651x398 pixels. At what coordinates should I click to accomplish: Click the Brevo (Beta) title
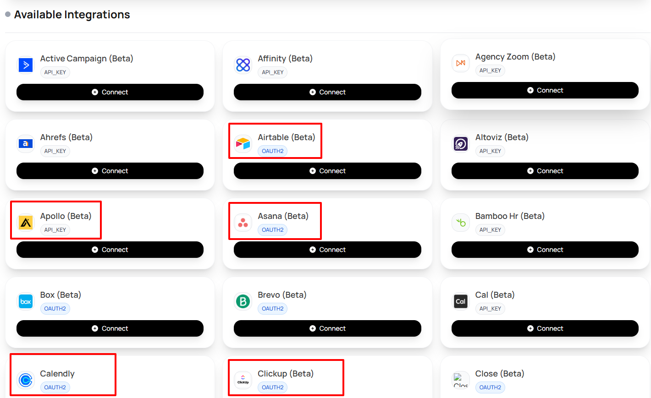[282, 295]
